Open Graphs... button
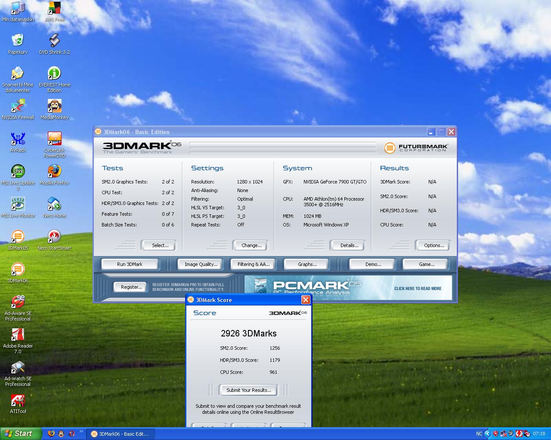This screenshot has width=551, height=440. pos(307,264)
